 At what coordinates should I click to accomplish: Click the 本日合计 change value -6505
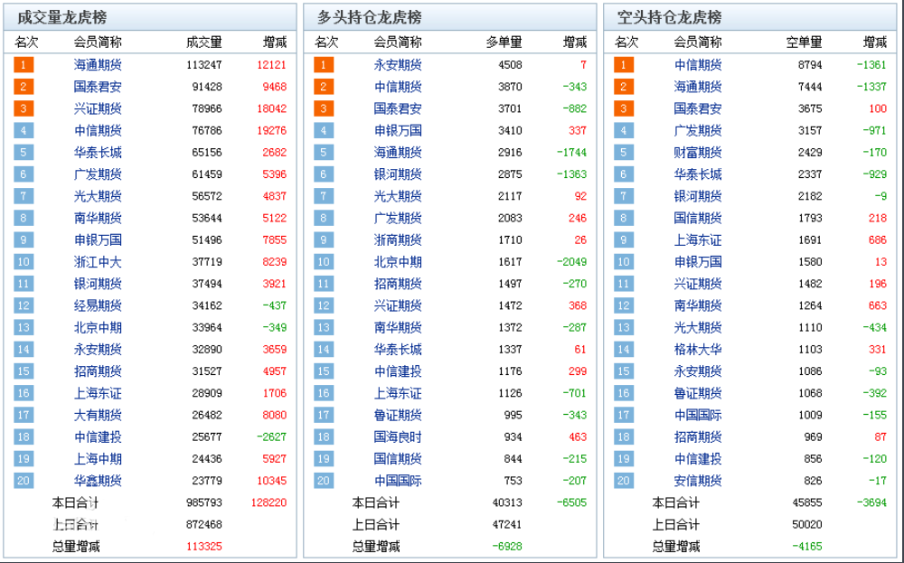pos(571,502)
